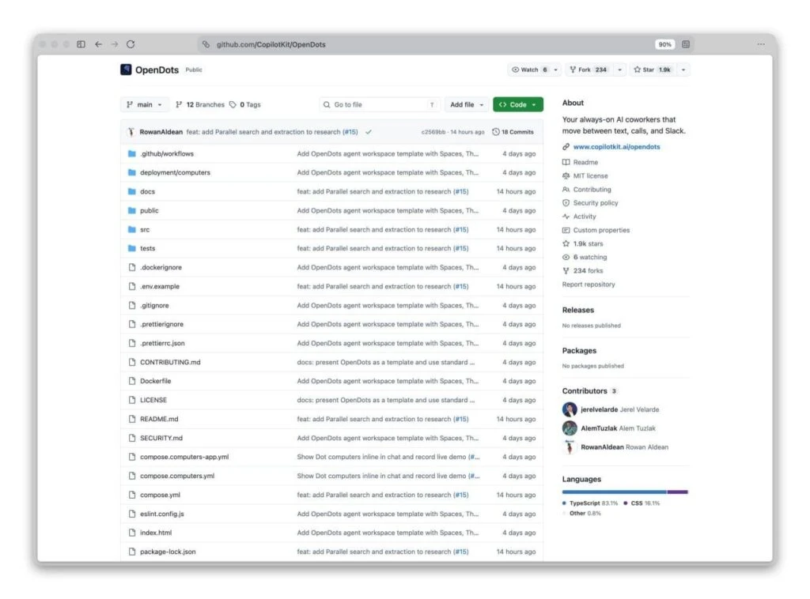Open package-lock.json file
The height and width of the screenshot is (599, 810).
tap(168, 552)
